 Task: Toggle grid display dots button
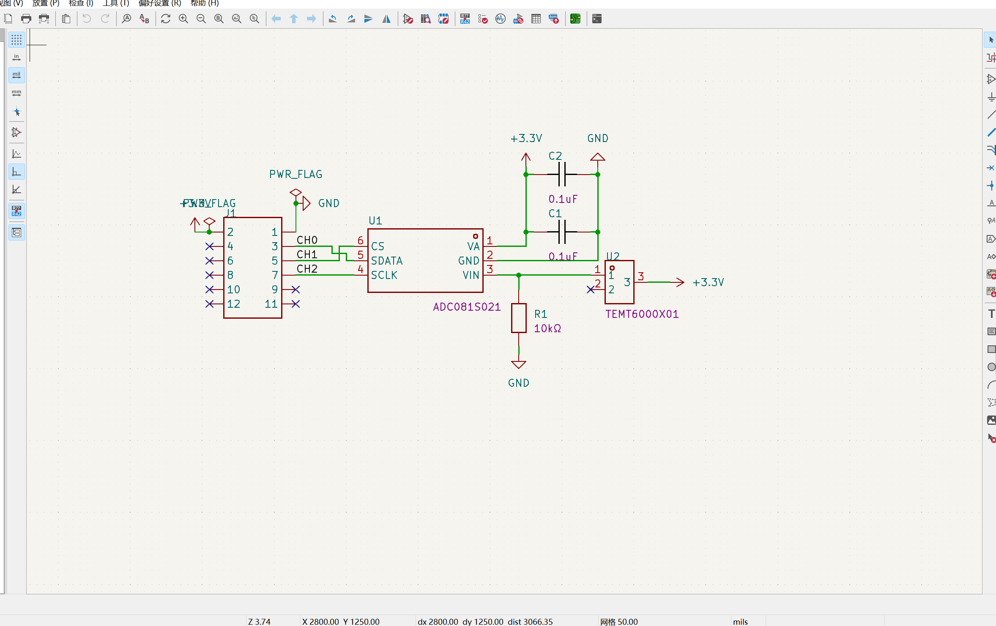16,40
